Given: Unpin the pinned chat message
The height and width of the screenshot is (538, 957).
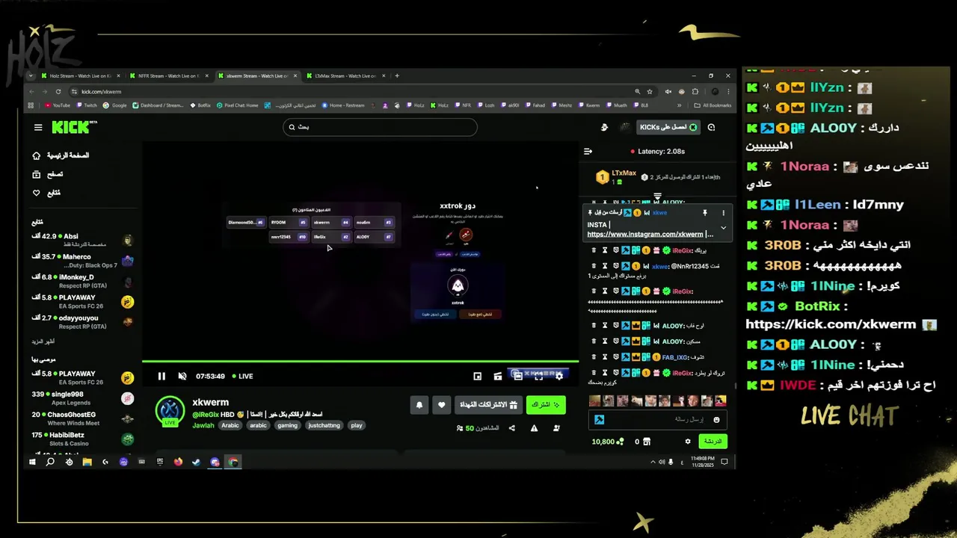Looking at the screenshot, I should coord(704,213).
